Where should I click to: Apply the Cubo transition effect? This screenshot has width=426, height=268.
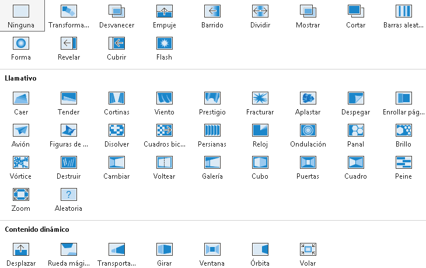260,168
